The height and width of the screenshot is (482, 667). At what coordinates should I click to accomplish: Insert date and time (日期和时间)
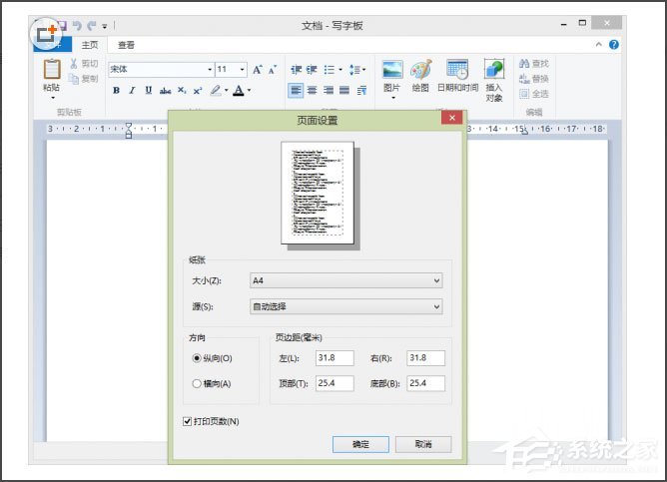(x=457, y=69)
